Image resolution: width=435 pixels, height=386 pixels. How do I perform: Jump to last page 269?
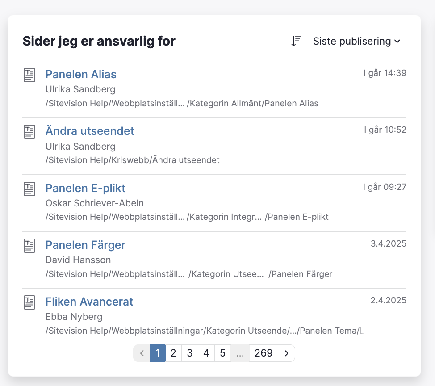[x=264, y=353]
